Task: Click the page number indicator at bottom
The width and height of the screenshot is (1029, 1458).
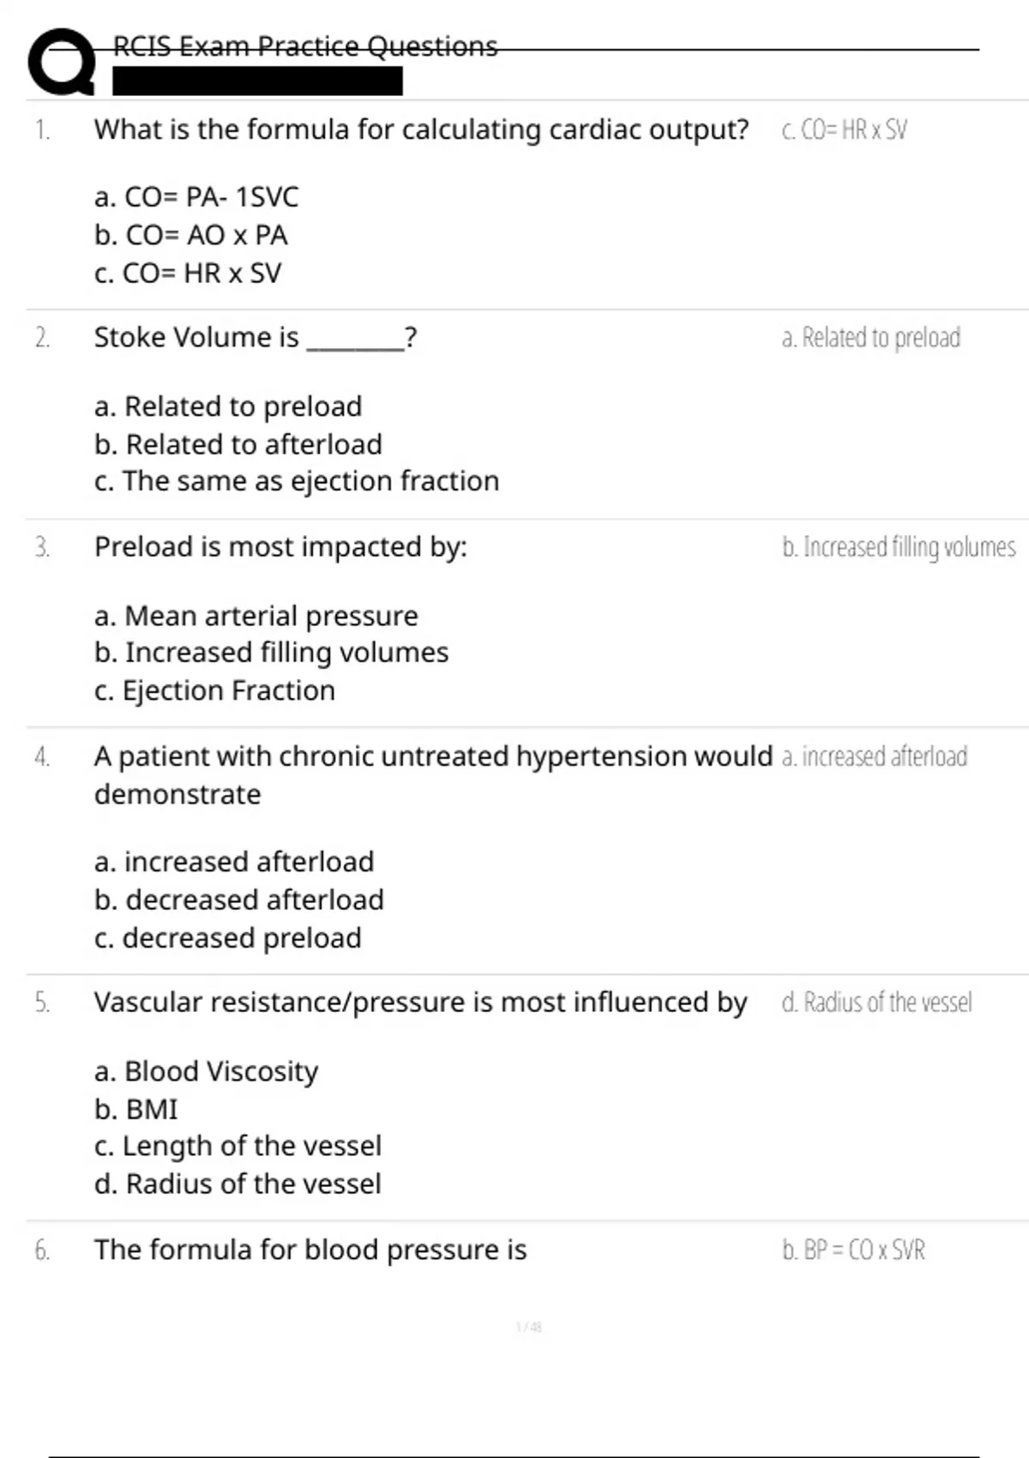Action: click(529, 1327)
